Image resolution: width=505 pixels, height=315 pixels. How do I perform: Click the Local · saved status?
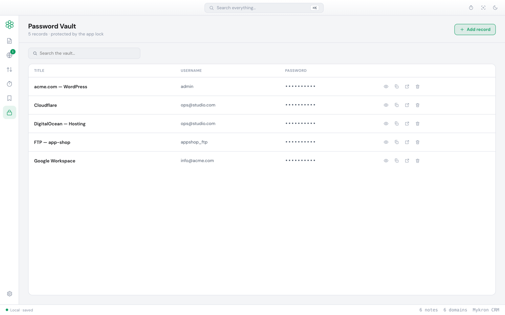point(19,310)
